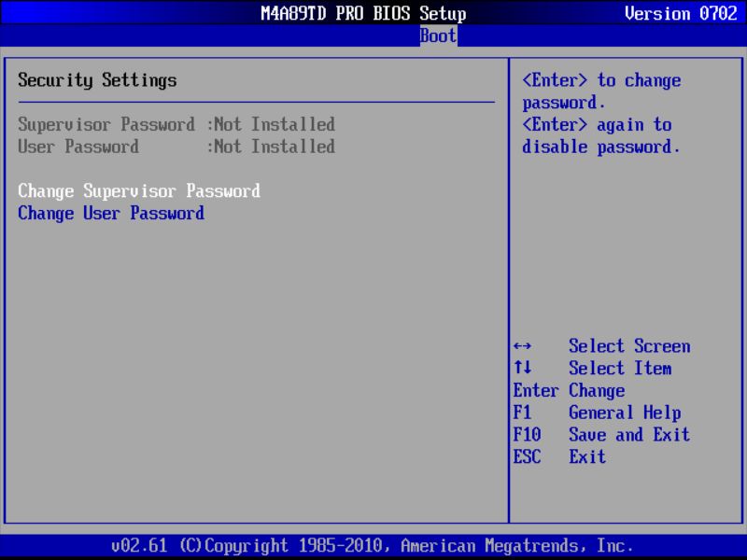Click the Enter Change legend entry
Image resolution: width=747 pixels, height=560 pixels.
(569, 390)
